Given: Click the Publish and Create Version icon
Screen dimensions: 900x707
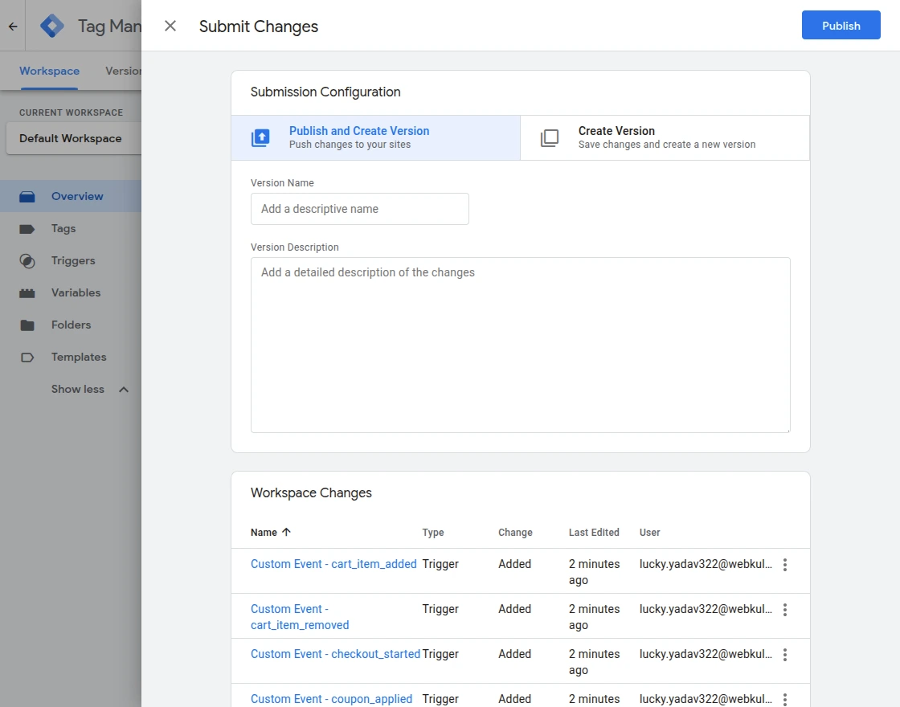Looking at the screenshot, I should pos(260,137).
